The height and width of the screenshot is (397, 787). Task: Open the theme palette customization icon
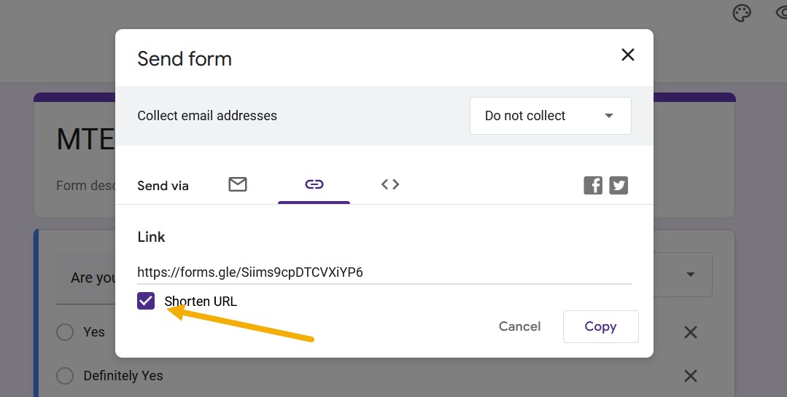point(742,14)
